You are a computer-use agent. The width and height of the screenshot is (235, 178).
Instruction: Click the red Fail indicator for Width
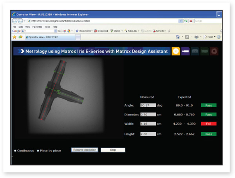(209, 124)
